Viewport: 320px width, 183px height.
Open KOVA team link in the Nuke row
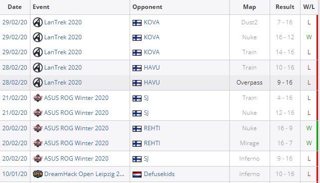[152, 37]
